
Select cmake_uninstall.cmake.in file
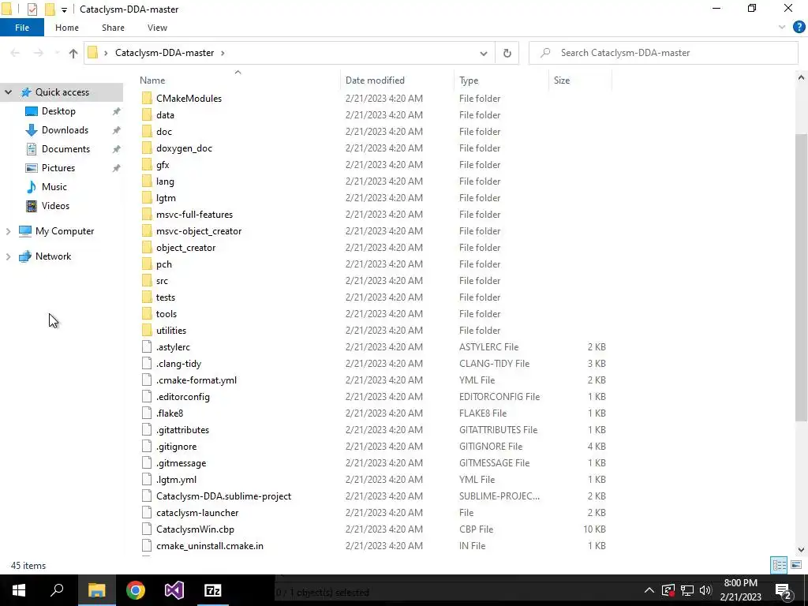coord(209,546)
